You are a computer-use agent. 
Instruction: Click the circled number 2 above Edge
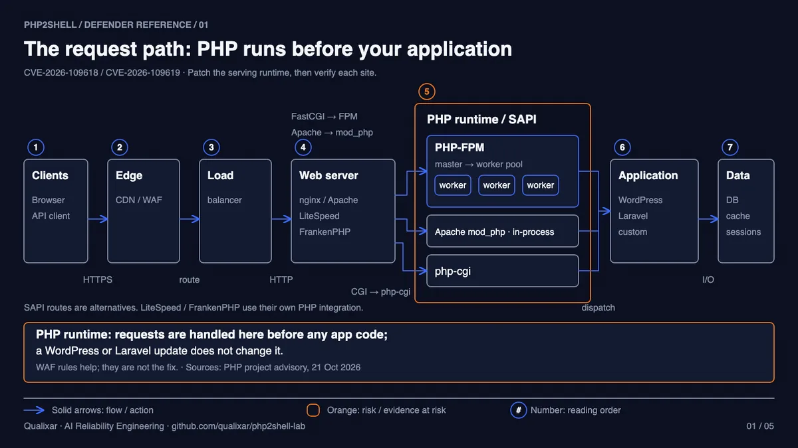[x=120, y=147]
